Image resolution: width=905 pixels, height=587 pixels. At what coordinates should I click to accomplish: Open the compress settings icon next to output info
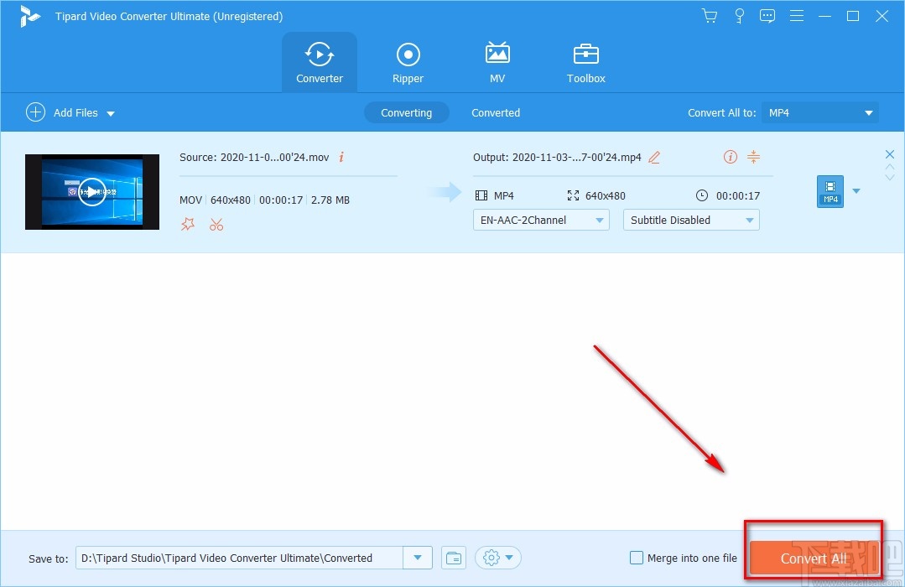[x=753, y=157]
